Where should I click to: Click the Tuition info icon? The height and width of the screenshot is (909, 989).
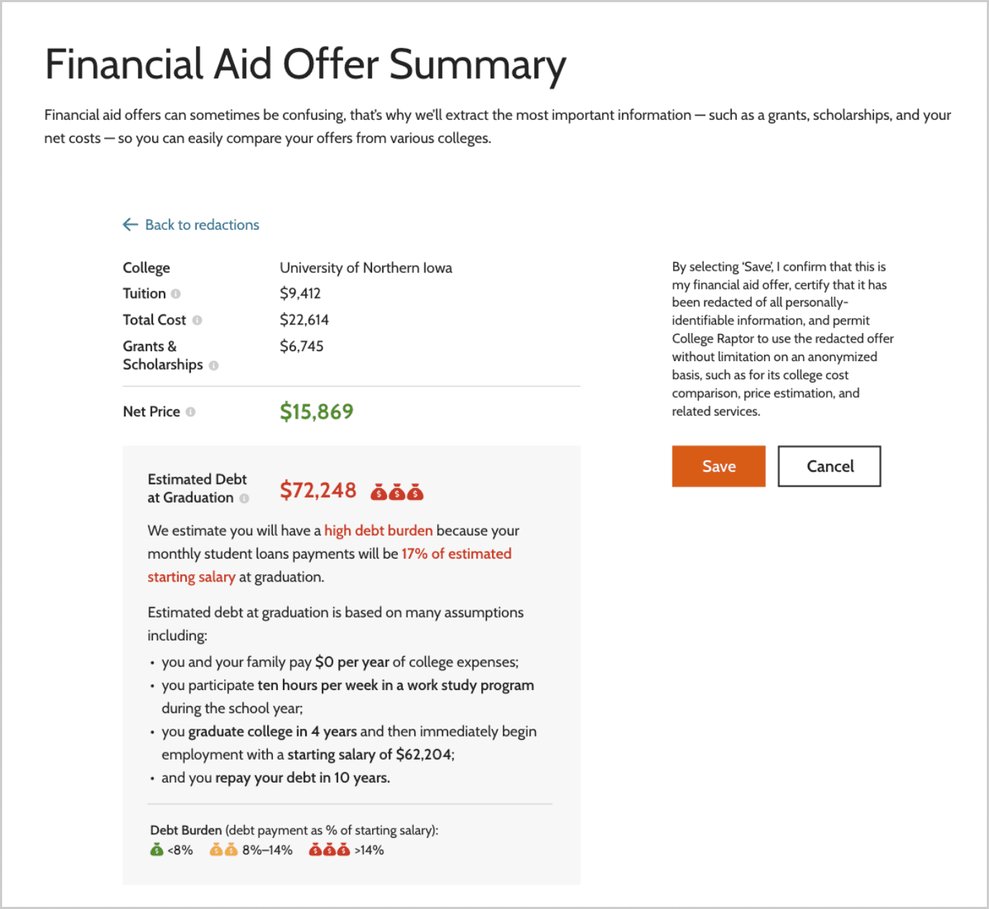click(x=175, y=294)
